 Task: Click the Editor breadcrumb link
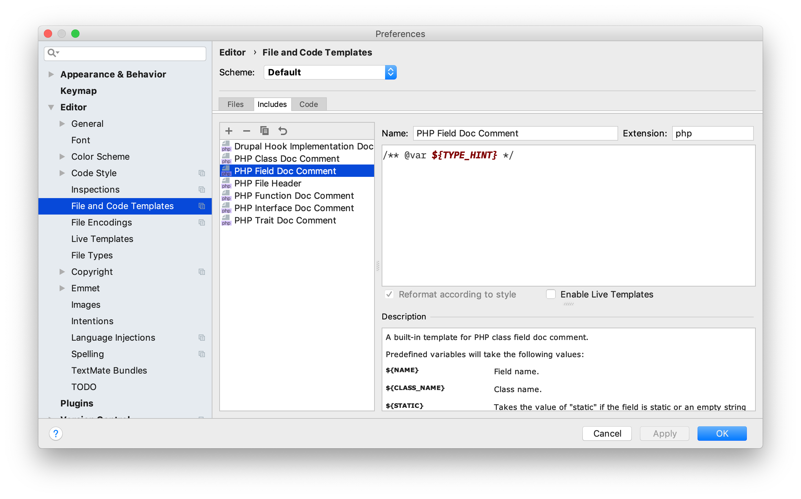pyautogui.click(x=232, y=52)
